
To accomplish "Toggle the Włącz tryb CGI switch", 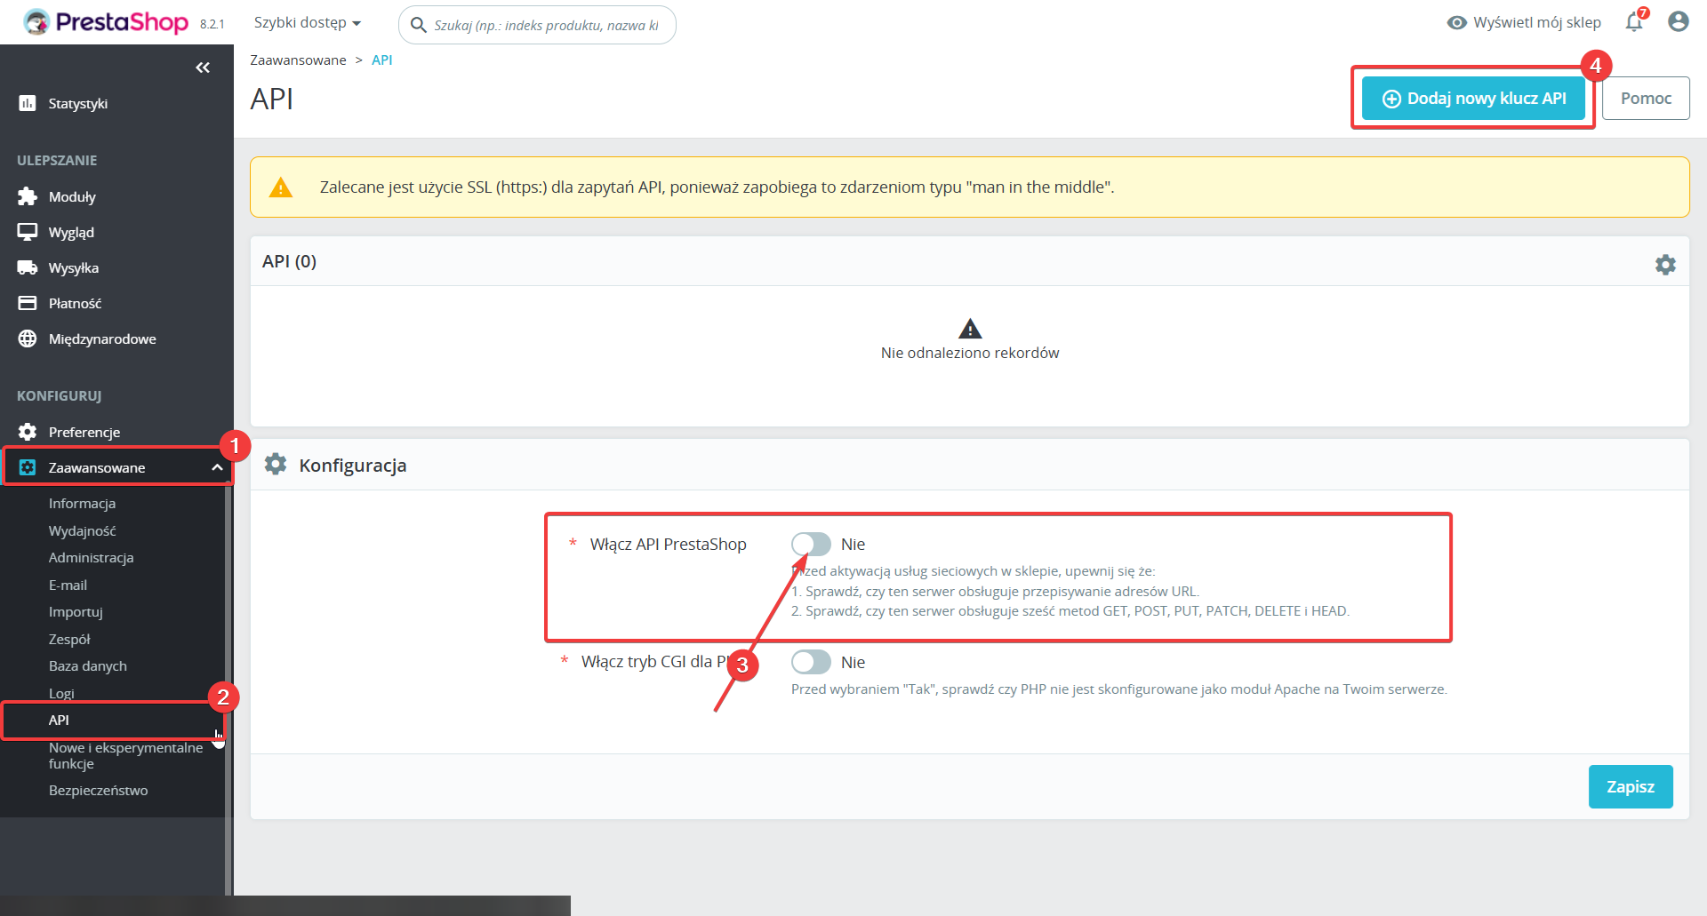I will pos(811,662).
